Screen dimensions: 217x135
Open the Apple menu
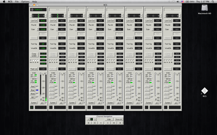coord(3,2)
